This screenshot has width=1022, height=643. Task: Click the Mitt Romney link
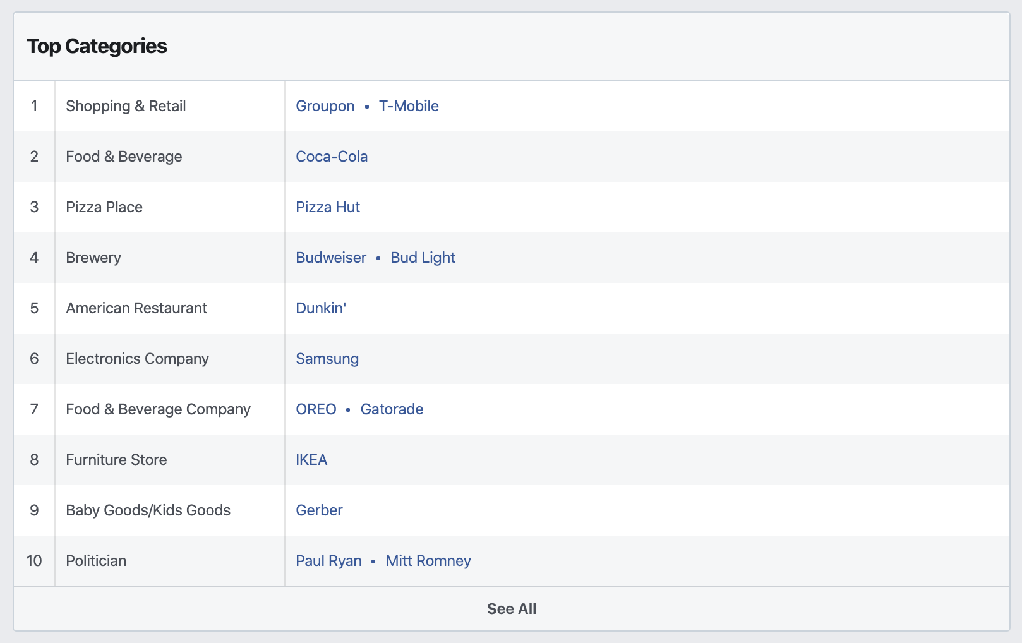coord(428,560)
